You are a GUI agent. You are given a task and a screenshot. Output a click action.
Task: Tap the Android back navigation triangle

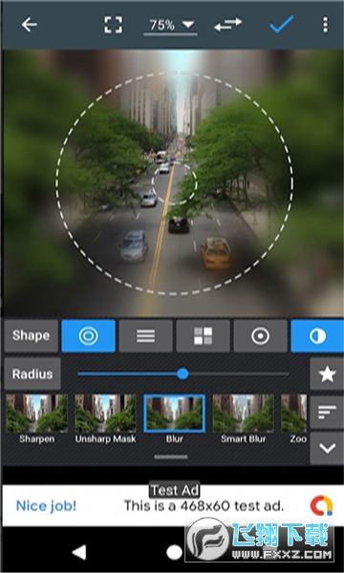pyautogui.click(x=79, y=552)
